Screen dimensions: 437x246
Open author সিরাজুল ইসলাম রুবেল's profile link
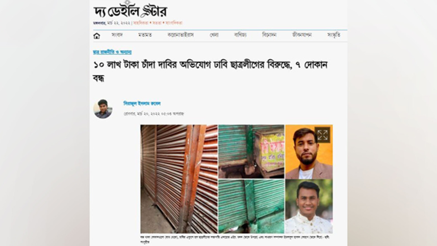pyautogui.click(x=142, y=104)
